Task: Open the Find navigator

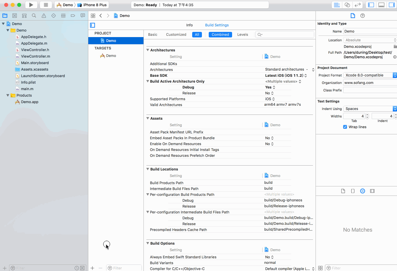Action: click(x=34, y=16)
